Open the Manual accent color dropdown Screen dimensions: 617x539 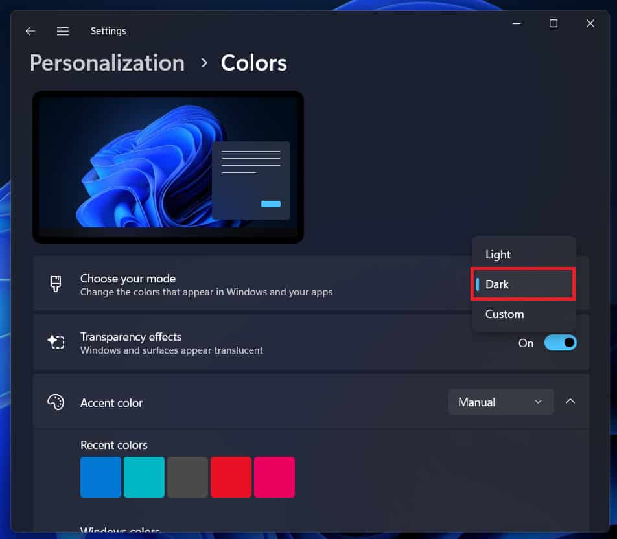click(500, 402)
